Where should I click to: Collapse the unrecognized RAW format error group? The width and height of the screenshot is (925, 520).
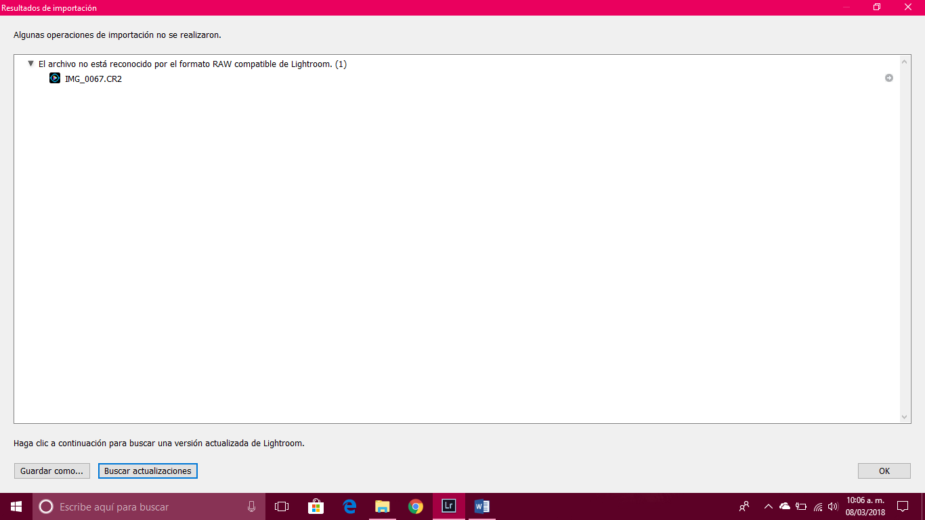tap(30, 64)
